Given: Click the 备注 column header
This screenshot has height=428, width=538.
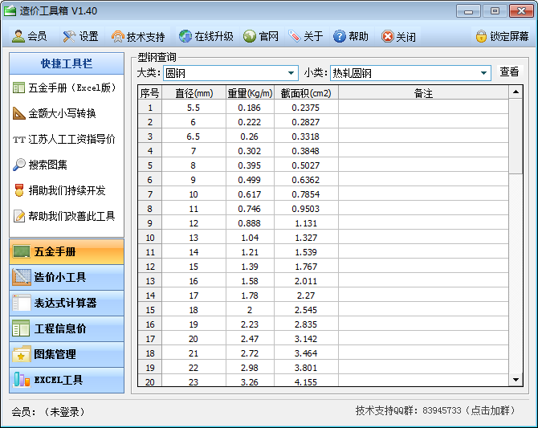Looking at the screenshot, I should point(423,93).
